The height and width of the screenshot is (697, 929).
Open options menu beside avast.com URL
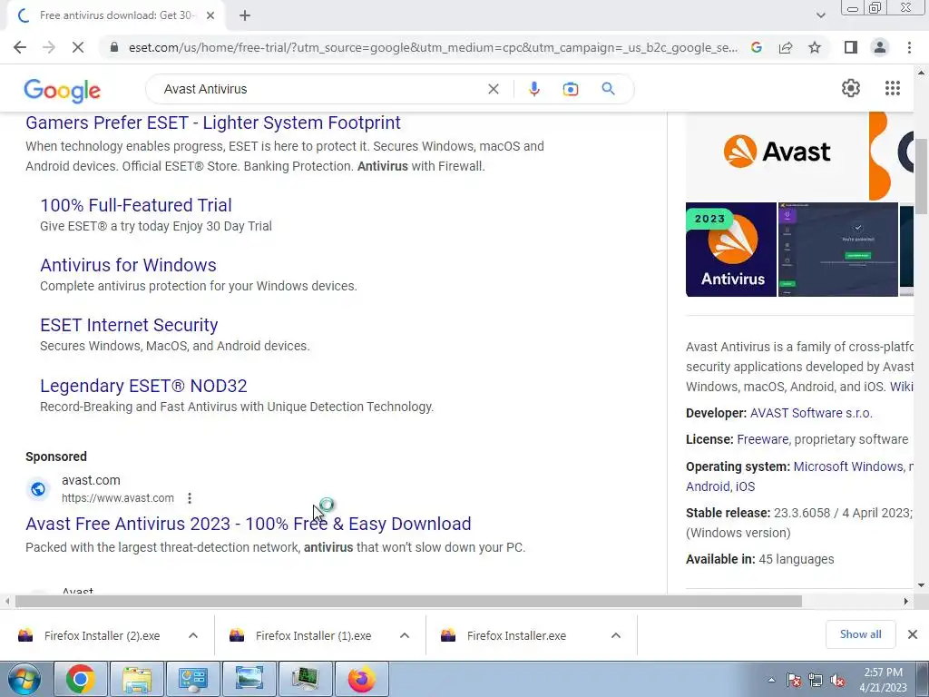190,498
